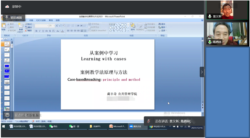Click the Arrange (排列) icon in ribbon
The width and height of the screenshot is (250, 138).
click(133, 26)
